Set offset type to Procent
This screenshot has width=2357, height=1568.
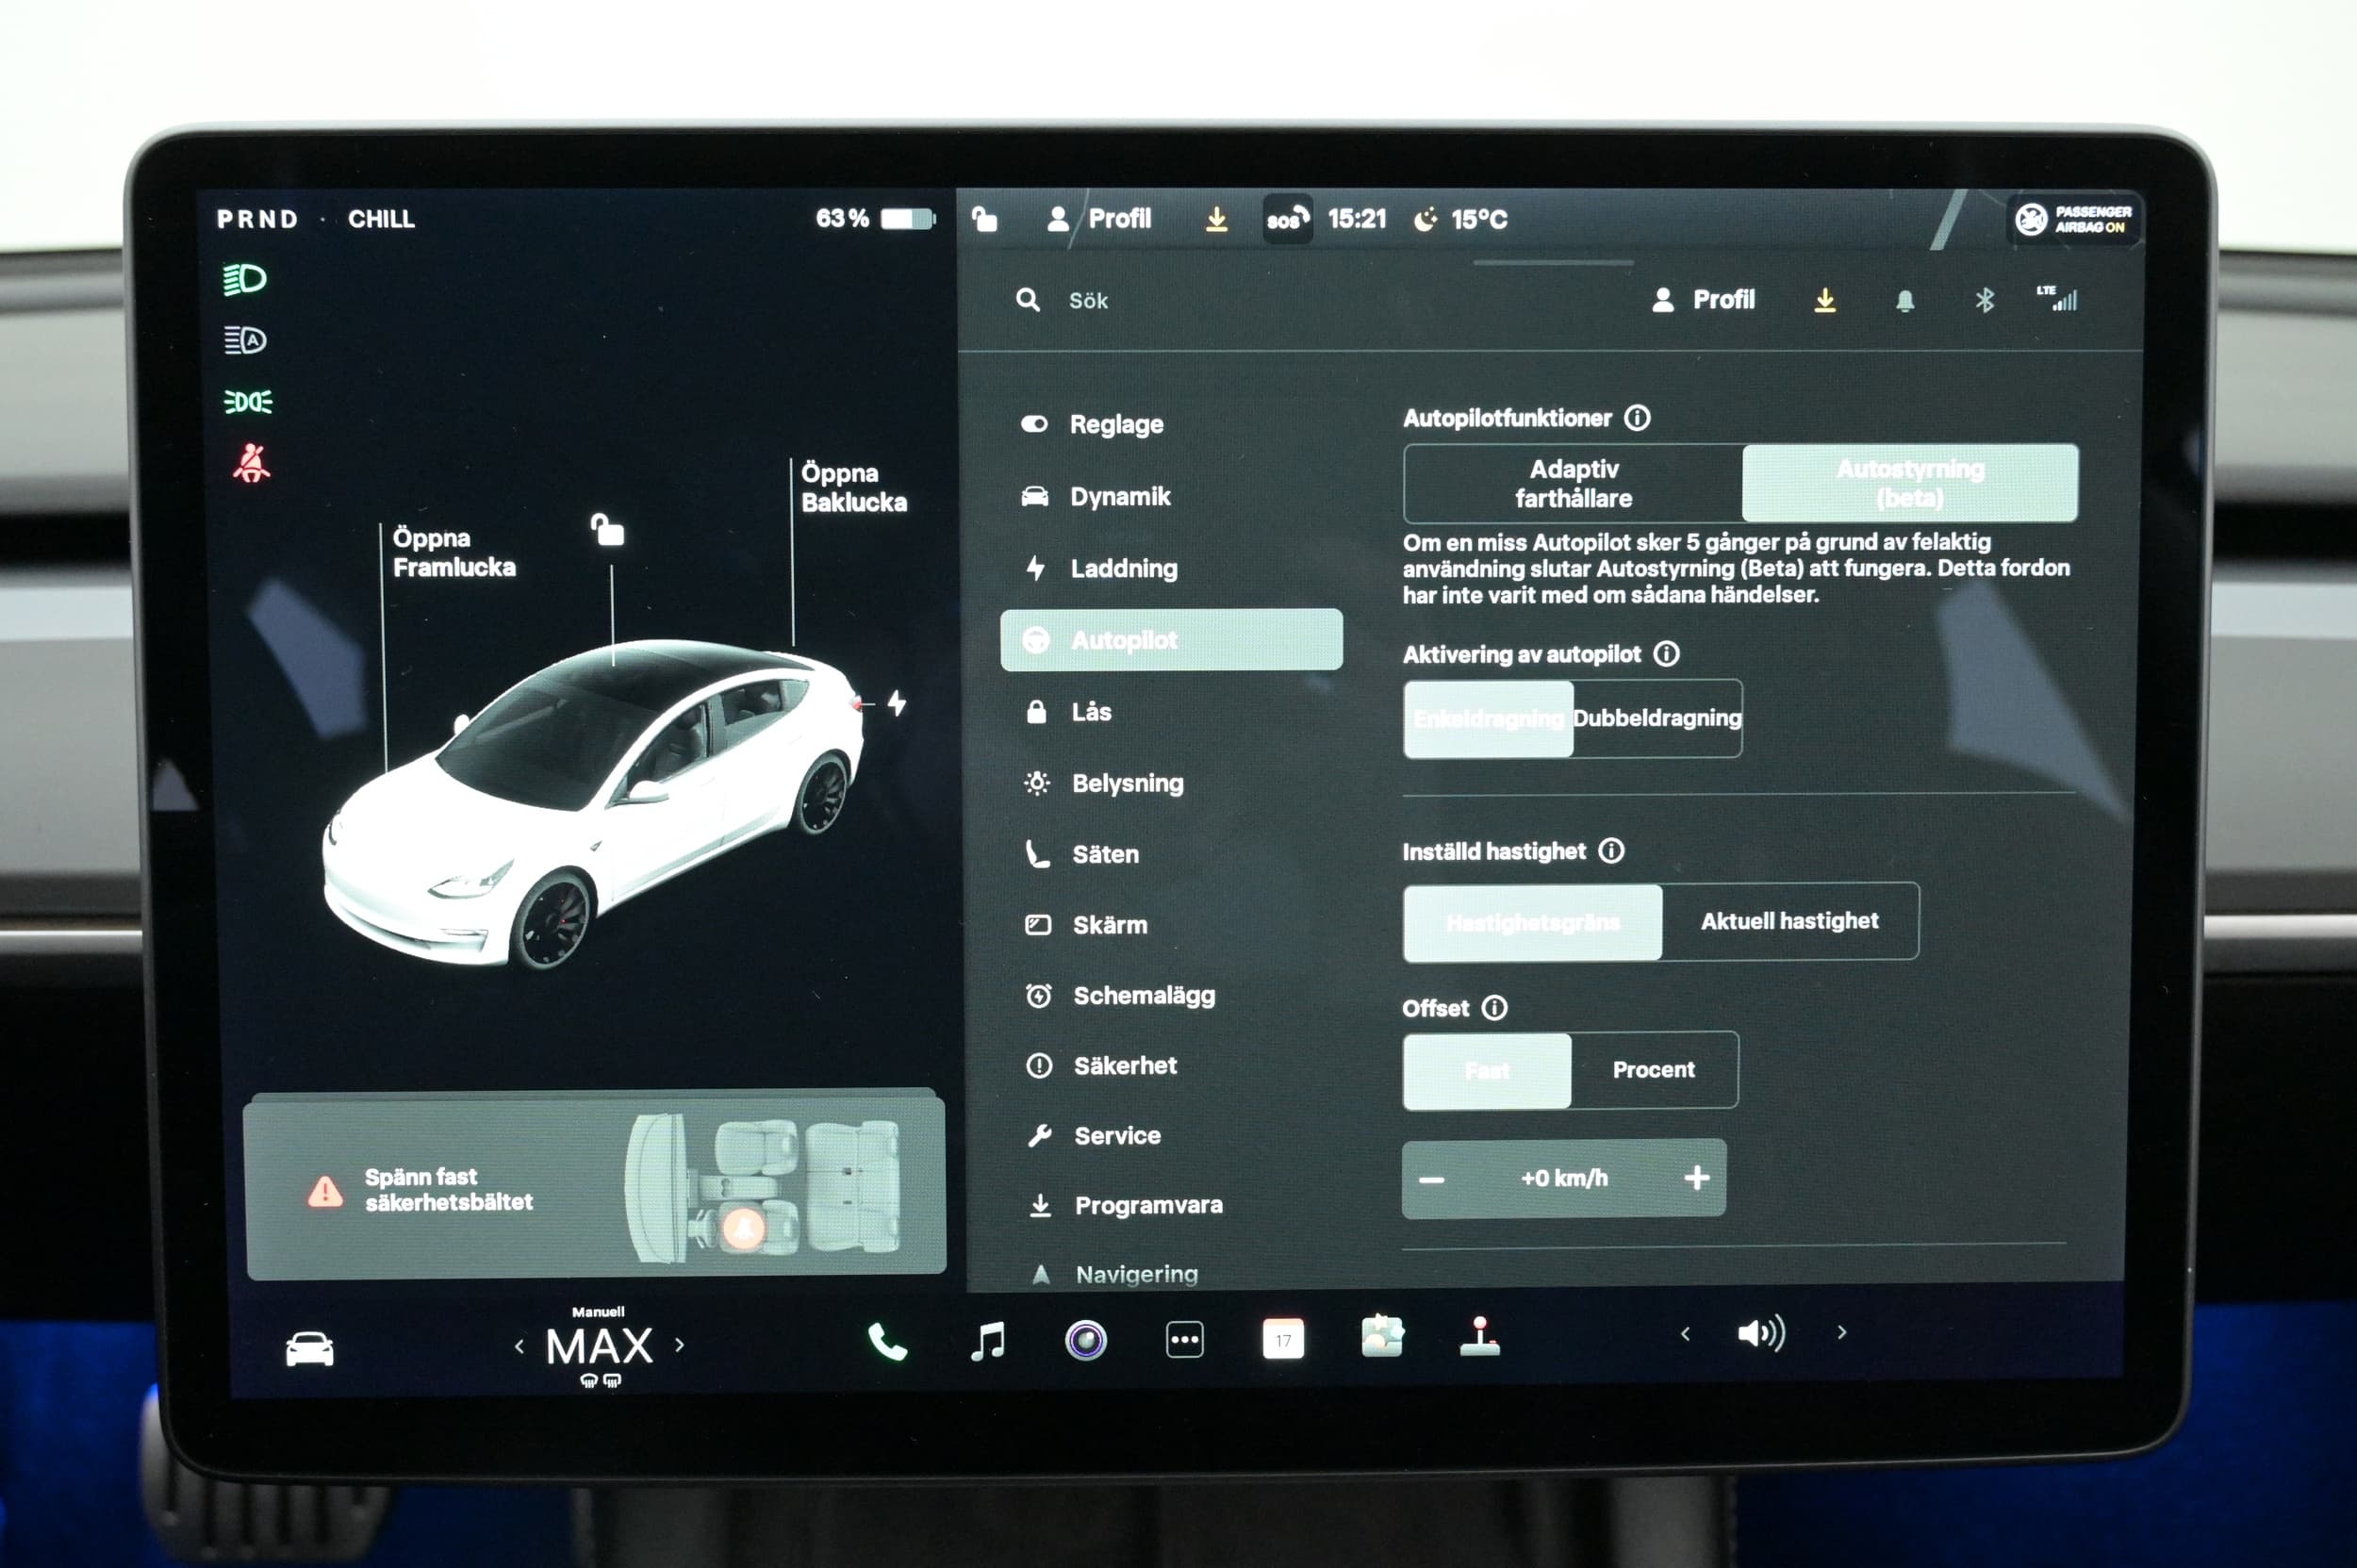(1653, 1070)
